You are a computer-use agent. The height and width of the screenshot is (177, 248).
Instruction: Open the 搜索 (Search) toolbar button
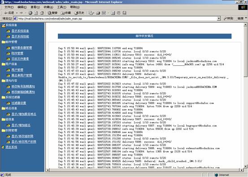pos(52,13)
